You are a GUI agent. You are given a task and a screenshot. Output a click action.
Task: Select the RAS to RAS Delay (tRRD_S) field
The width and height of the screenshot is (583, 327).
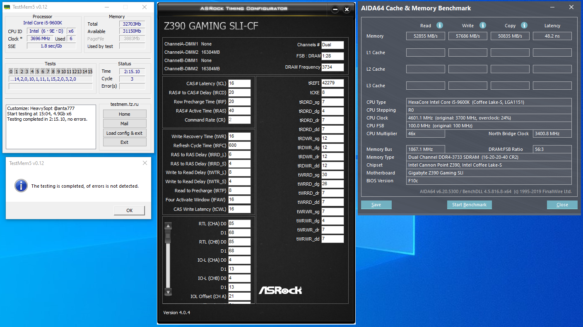(x=239, y=164)
